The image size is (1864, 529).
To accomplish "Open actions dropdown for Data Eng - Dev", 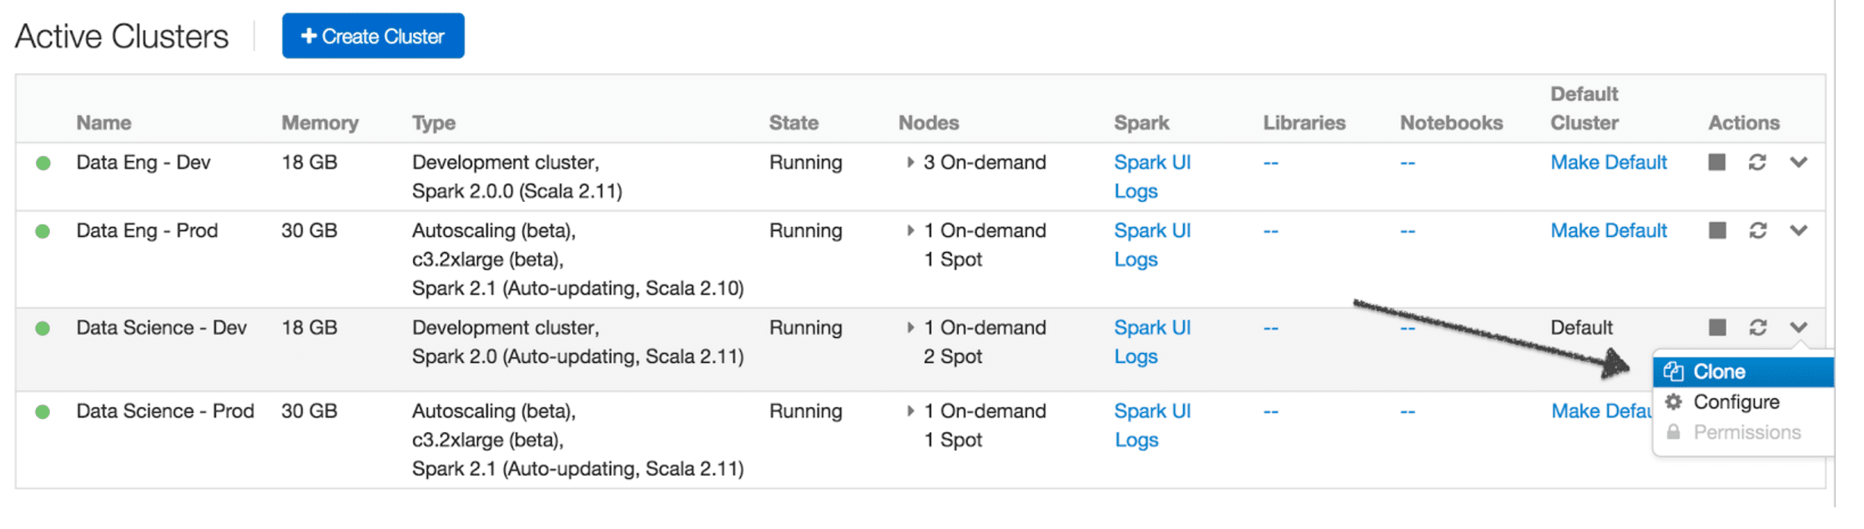I will tap(1798, 162).
